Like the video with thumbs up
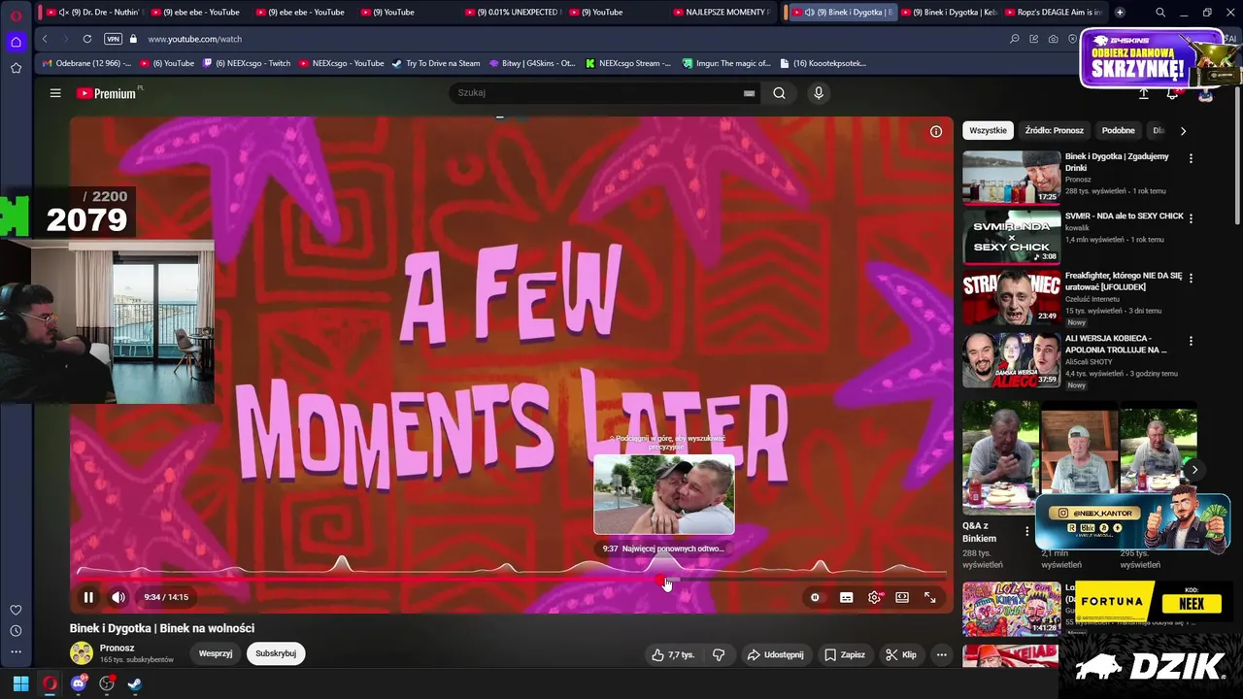This screenshot has width=1243, height=699. [x=673, y=654]
